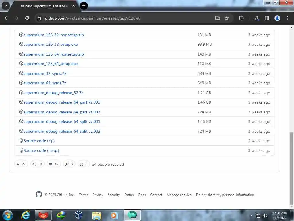The image size is (294, 221).
Task: Bookmark this page with the star icon
Action: tap(227, 18)
